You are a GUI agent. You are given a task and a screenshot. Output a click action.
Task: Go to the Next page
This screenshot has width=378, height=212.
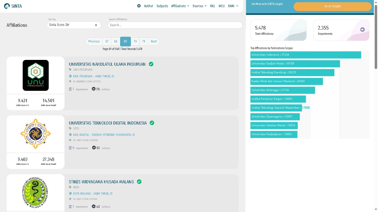coord(154,41)
